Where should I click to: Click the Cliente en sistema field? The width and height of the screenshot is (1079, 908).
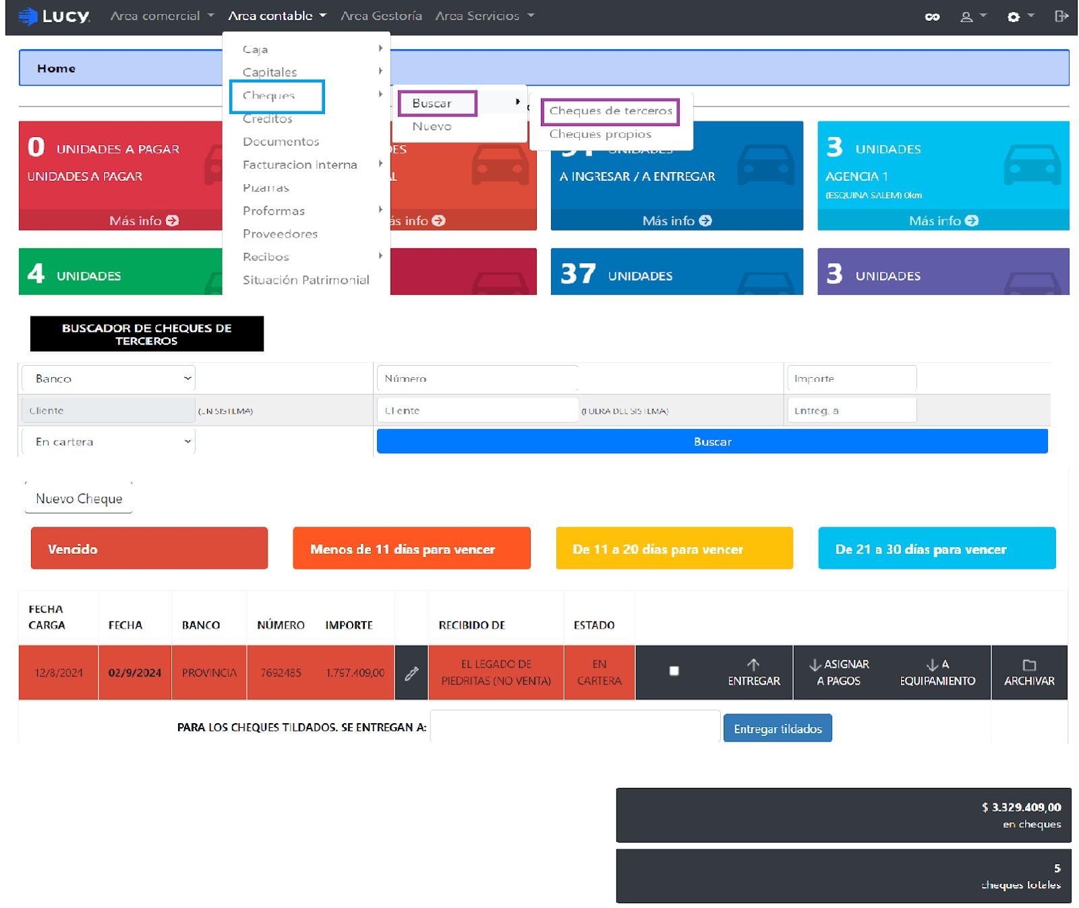point(109,410)
